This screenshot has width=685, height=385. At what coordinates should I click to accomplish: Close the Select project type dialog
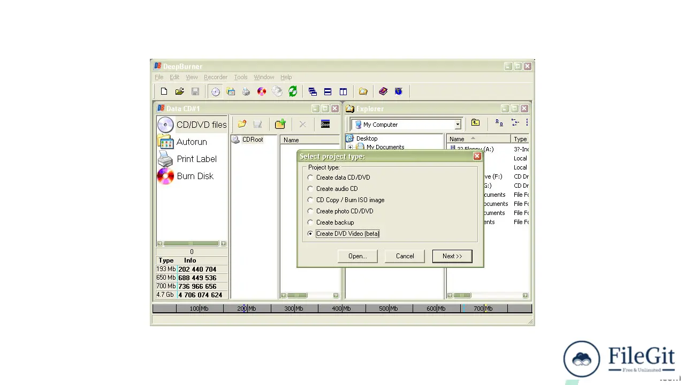(477, 156)
